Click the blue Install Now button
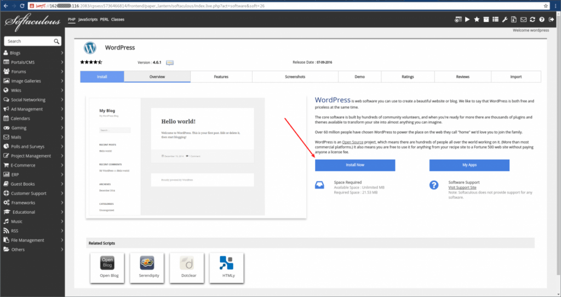The image size is (561, 297). [355, 165]
